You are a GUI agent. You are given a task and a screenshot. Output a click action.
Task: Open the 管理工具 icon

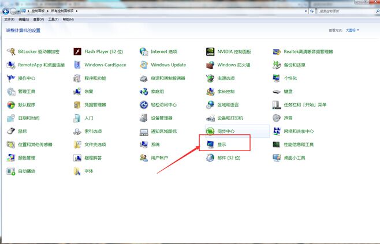(x=11, y=92)
